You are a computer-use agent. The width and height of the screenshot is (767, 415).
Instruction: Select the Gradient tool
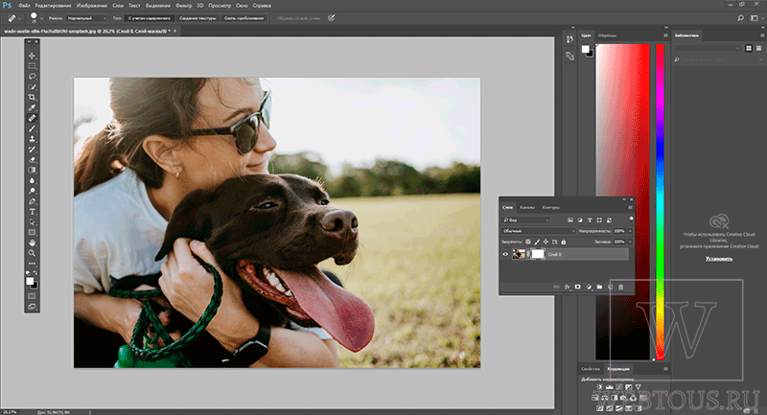(32, 170)
